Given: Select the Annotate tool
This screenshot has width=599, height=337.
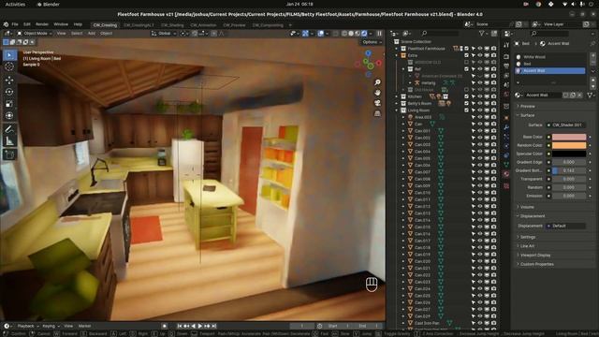Looking at the screenshot, I should tap(9, 129).
